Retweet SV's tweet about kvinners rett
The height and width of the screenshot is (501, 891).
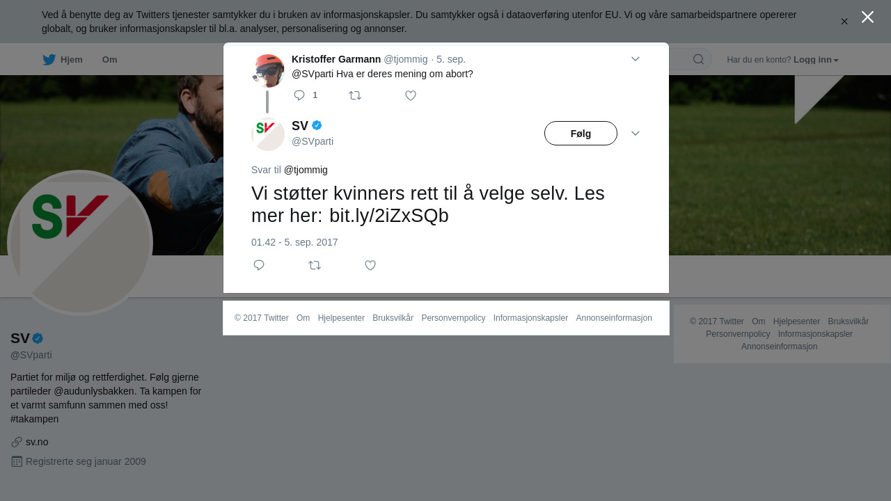pos(315,265)
